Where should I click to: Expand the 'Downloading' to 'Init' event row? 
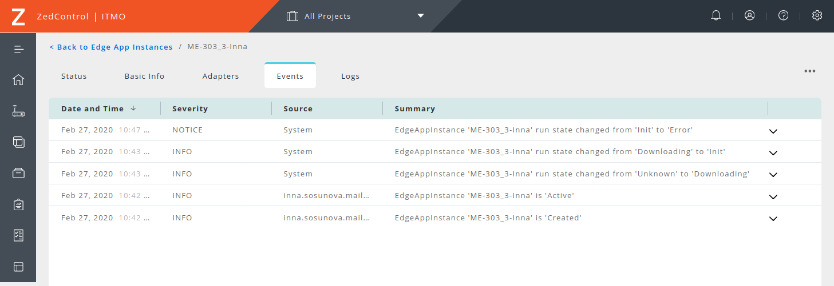coord(773,152)
